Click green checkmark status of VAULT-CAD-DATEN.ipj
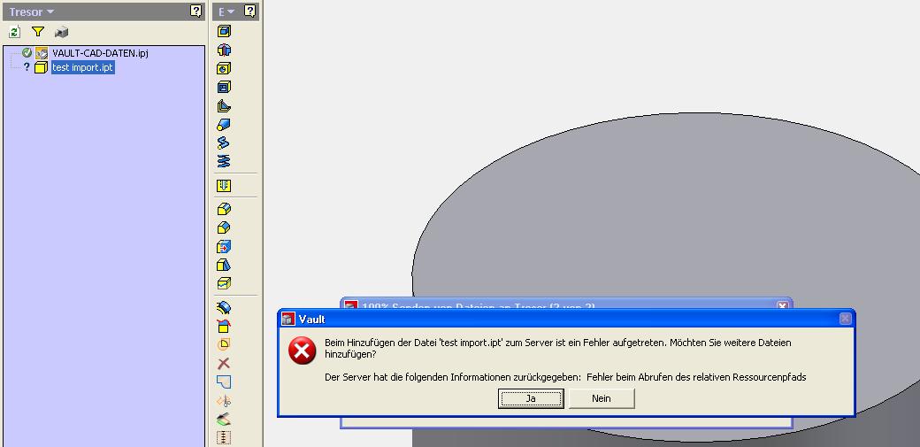The image size is (920, 447). tap(27, 53)
